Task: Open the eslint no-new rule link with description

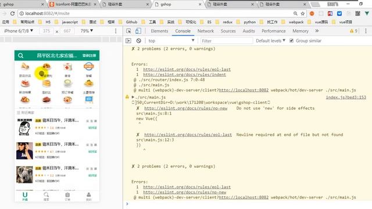Action: 186,108
